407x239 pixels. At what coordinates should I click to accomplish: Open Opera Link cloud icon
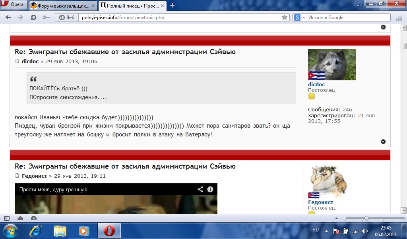click(x=20, y=218)
